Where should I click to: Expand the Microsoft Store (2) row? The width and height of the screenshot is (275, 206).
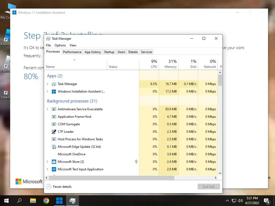coord(47,162)
